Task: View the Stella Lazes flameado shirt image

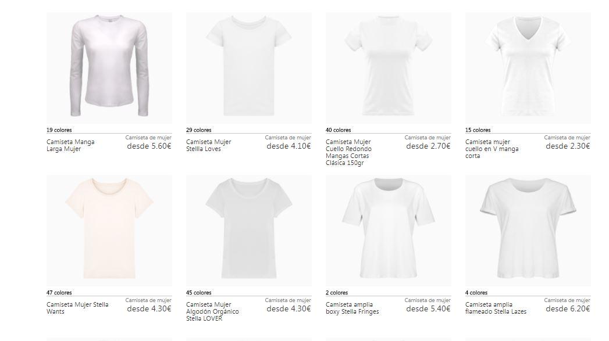Action: point(528,231)
